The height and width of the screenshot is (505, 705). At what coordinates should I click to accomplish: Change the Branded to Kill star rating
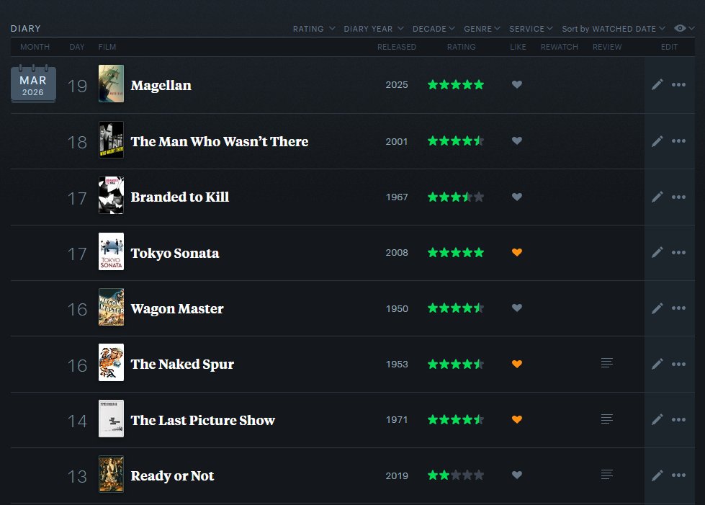coord(455,197)
